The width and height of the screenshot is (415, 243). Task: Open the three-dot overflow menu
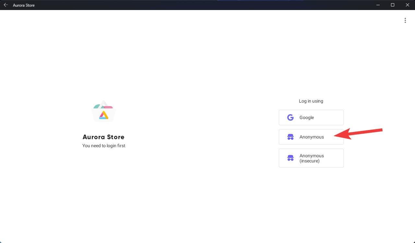point(405,20)
